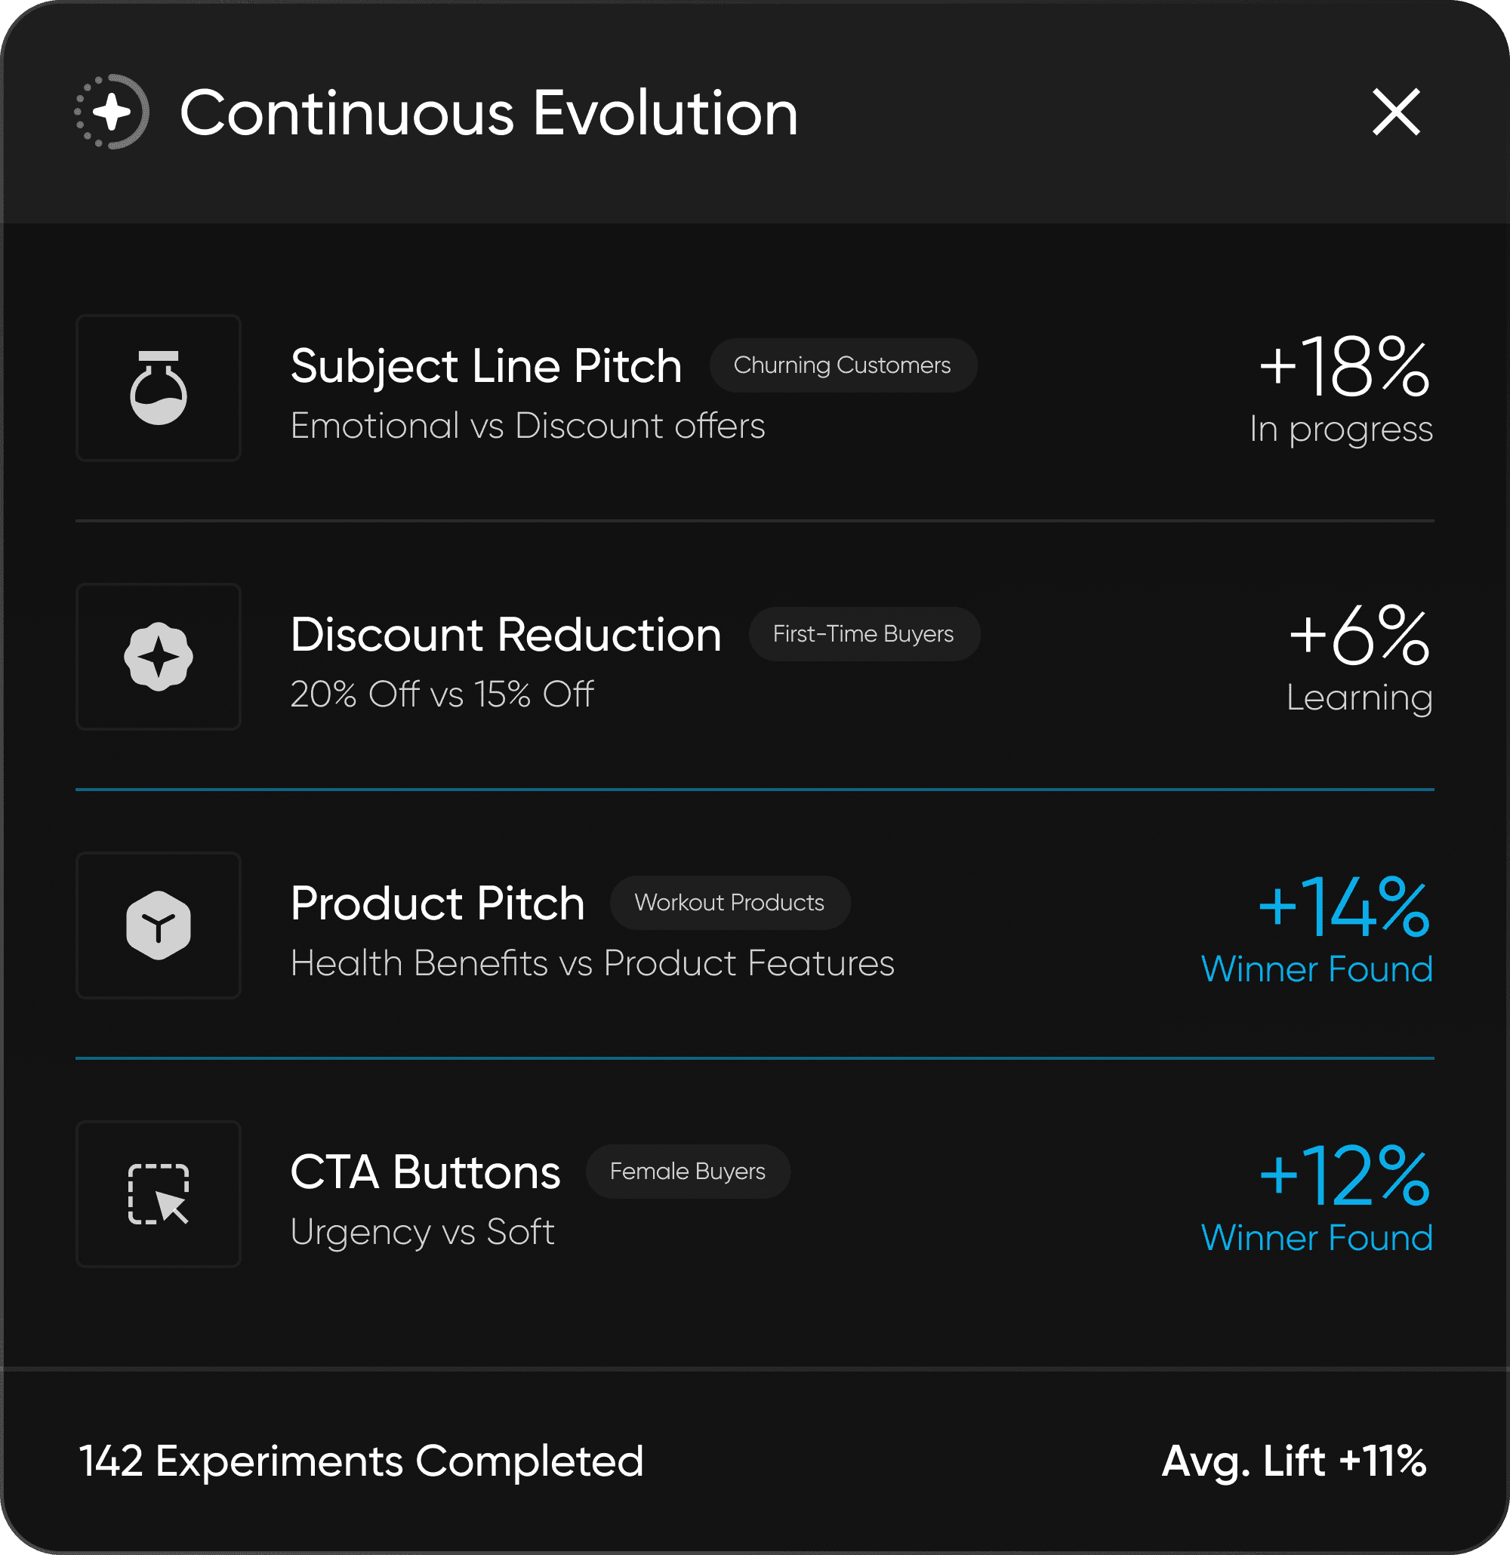The image size is (1510, 1555).
Task: Open the CTA Buttons experiment title
Action: [425, 1172]
